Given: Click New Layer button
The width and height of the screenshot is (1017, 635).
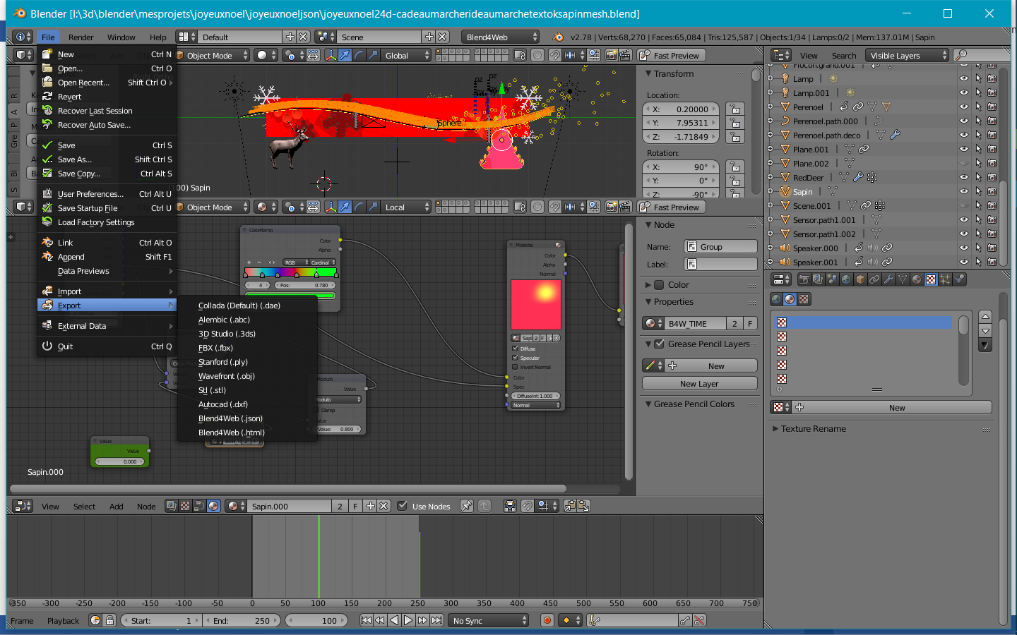Looking at the screenshot, I should coord(699,383).
